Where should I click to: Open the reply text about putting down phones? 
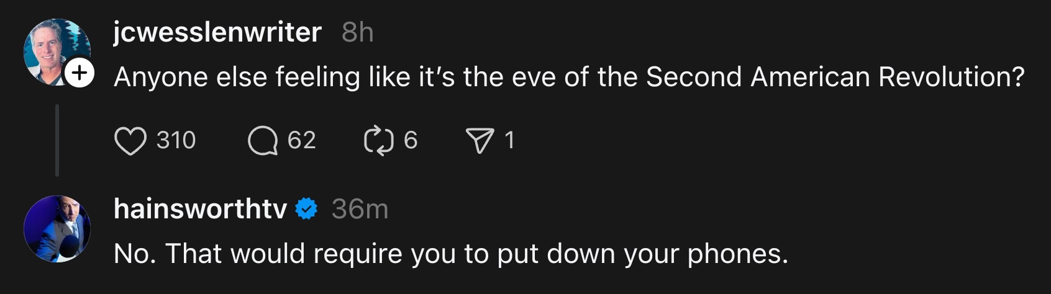coord(450,254)
